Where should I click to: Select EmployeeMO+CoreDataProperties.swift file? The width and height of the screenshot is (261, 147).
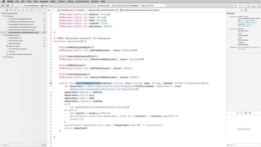tap(23, 27)
